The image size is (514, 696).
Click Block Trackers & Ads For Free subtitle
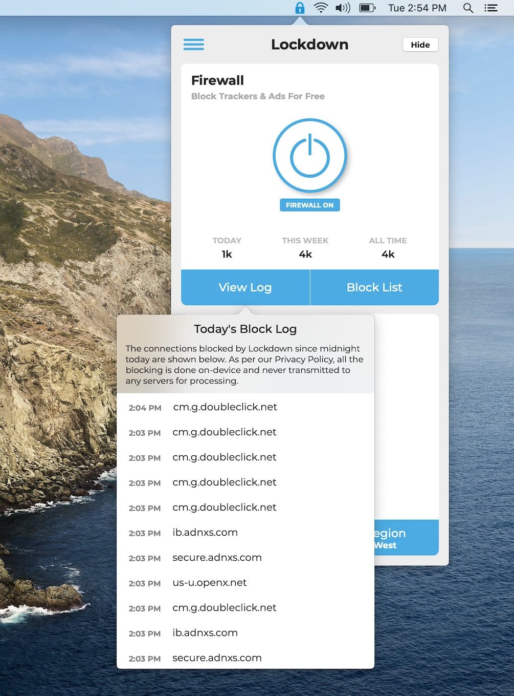tap(258, 96)
